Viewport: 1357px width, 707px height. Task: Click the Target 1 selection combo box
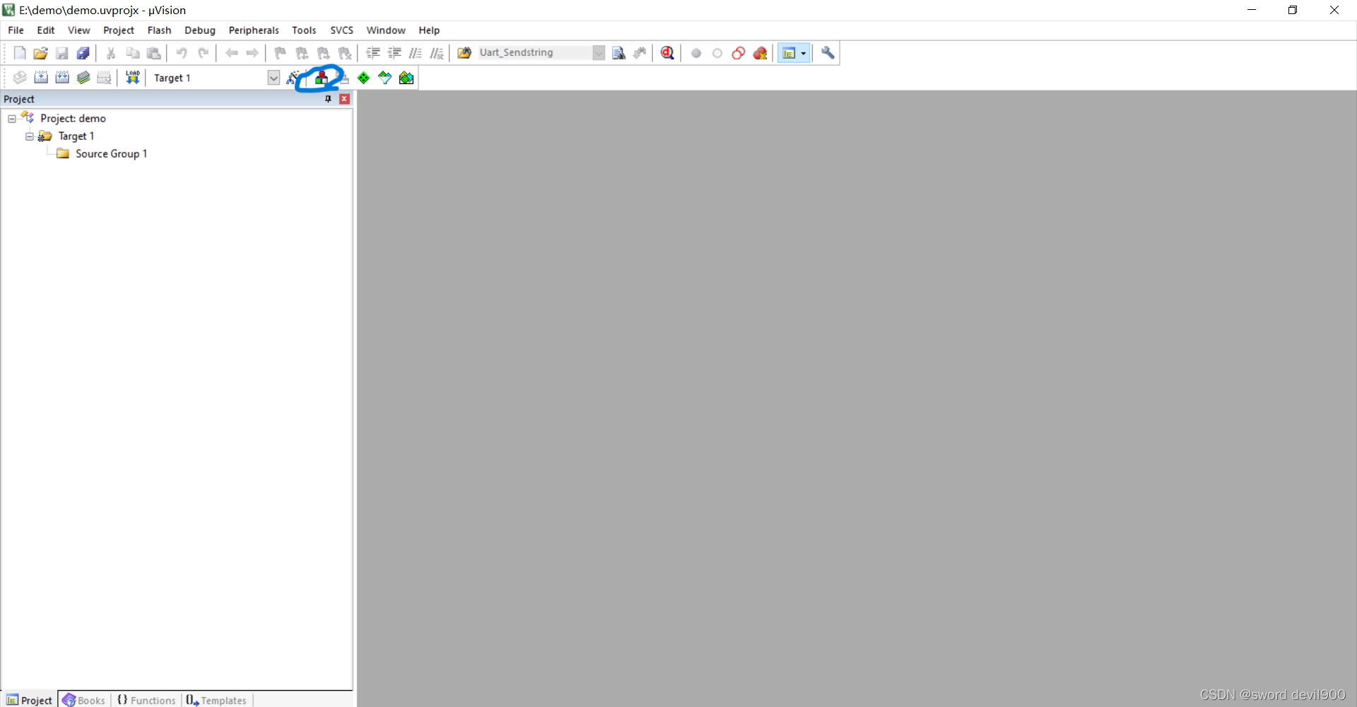216,78
